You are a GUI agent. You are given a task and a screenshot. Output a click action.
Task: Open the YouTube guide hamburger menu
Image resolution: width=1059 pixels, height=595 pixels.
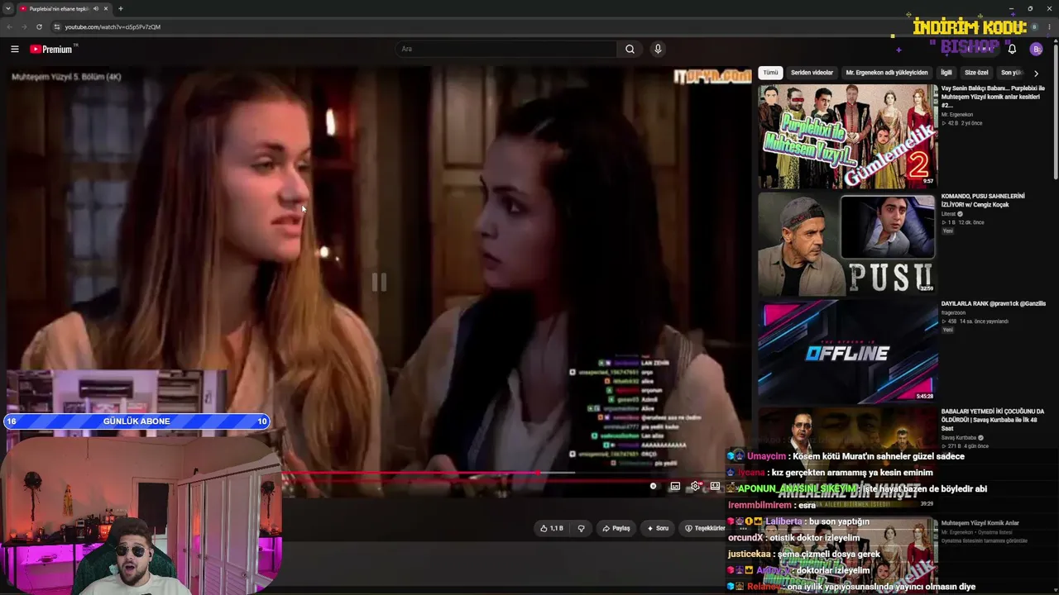coord(15,50)
